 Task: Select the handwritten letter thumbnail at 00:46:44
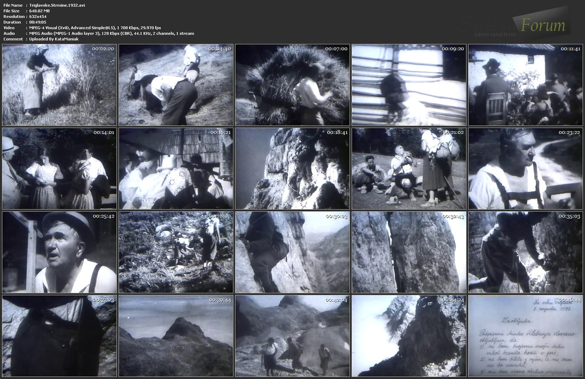pos(526,336)
